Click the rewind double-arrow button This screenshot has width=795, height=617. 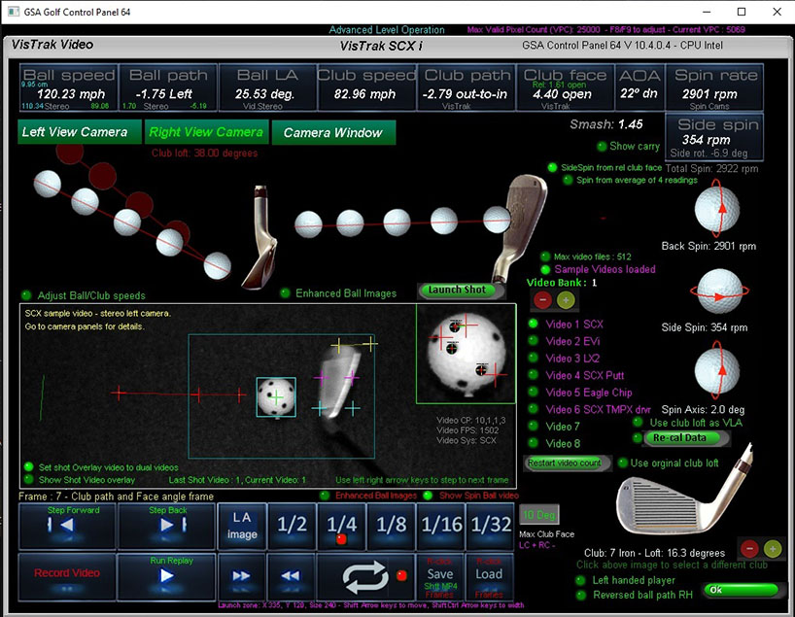pyautogui.click(x=290, y=574)
